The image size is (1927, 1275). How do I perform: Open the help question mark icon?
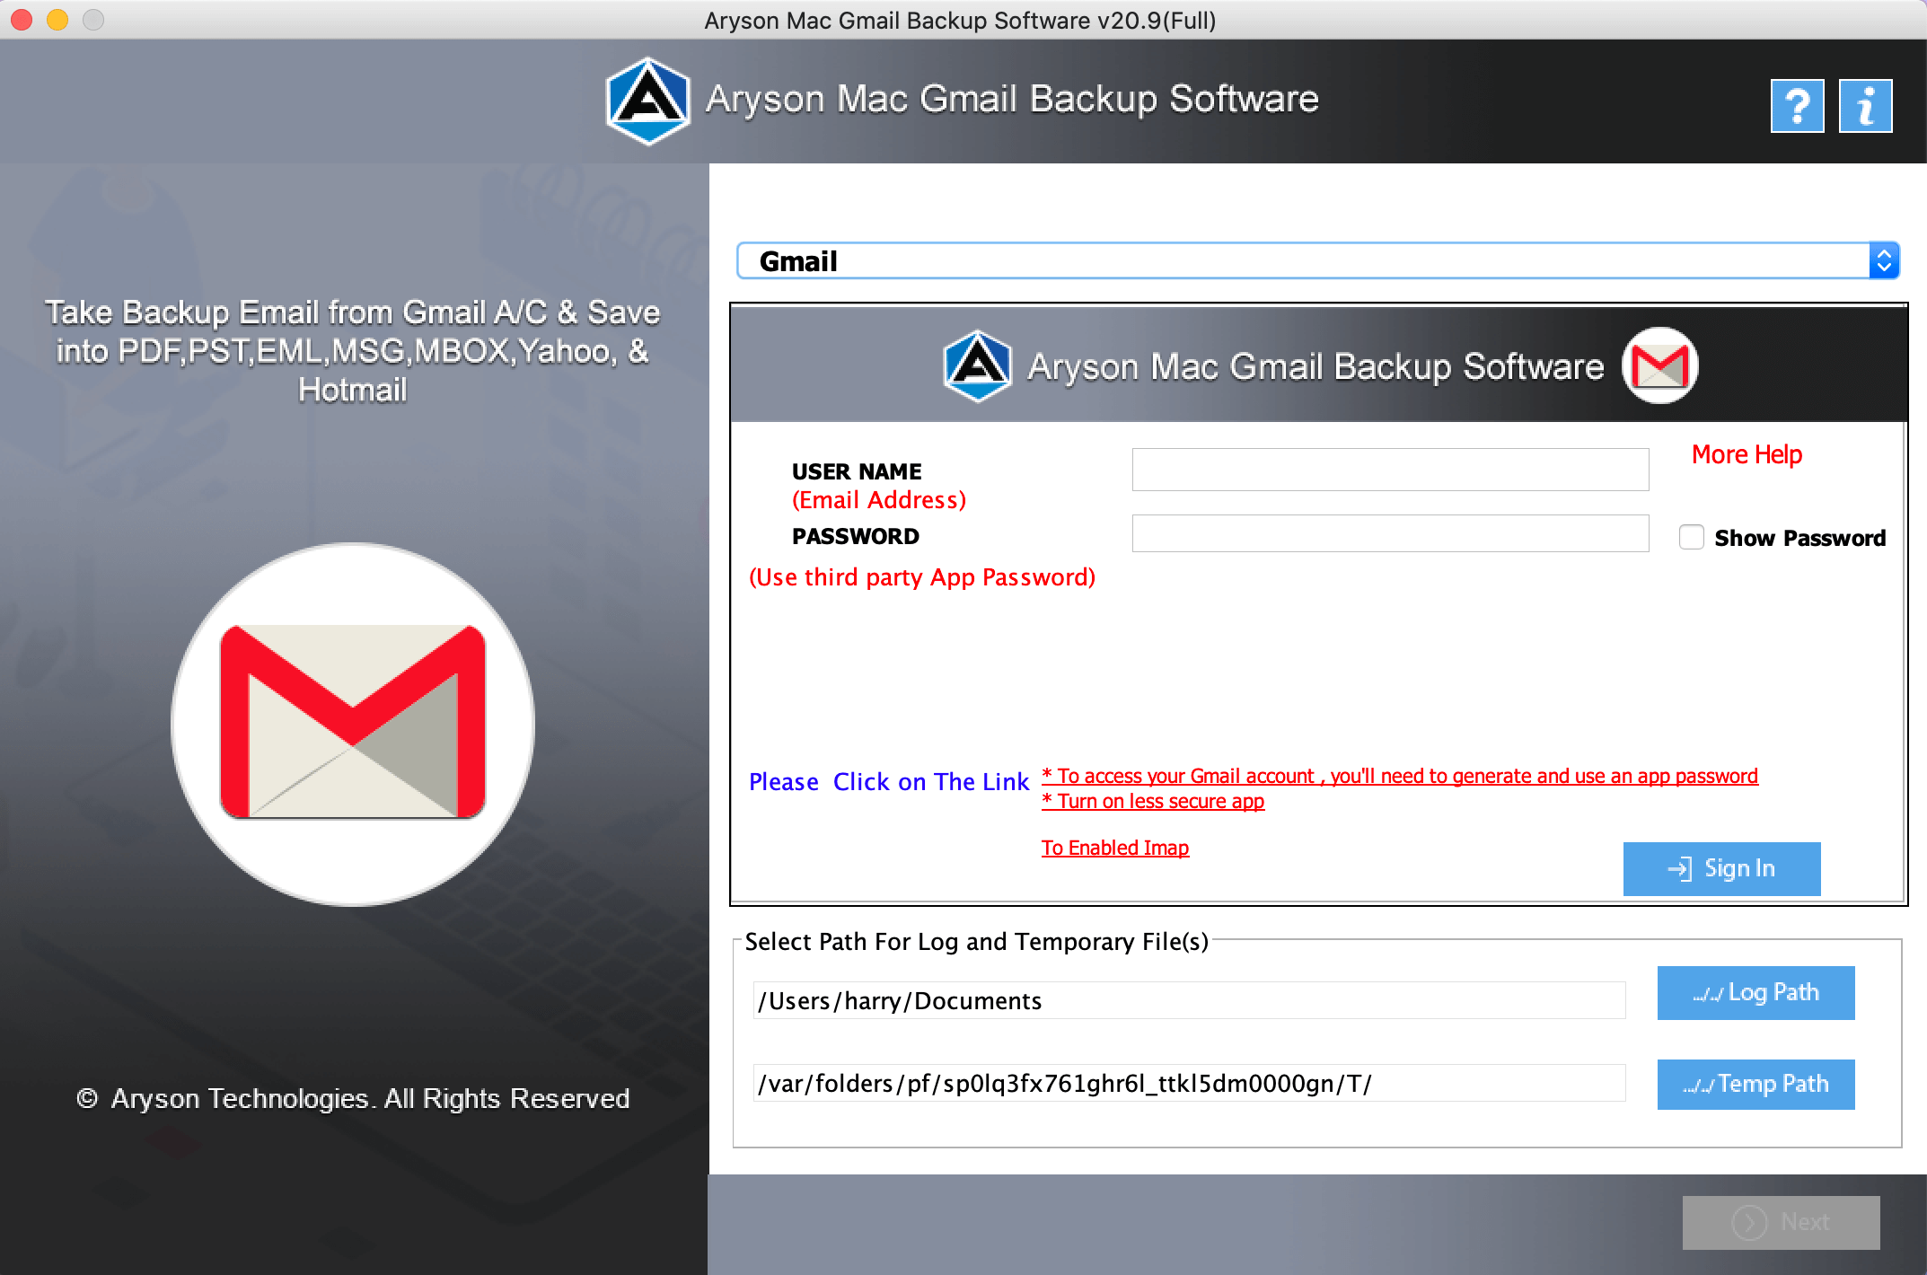click(1797, 106)
